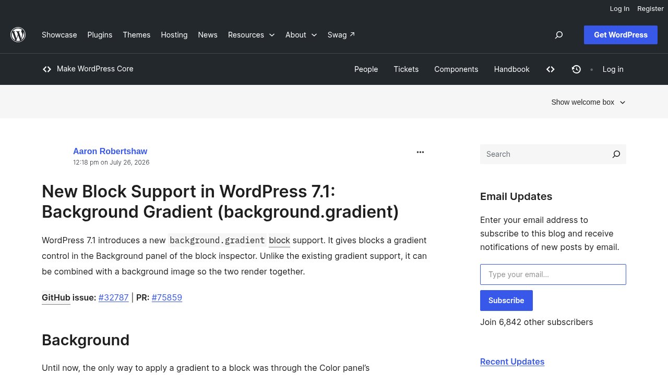668x375 pixels.
Task: Click Make WordPress Core title link
Action: tap(95, 69)
